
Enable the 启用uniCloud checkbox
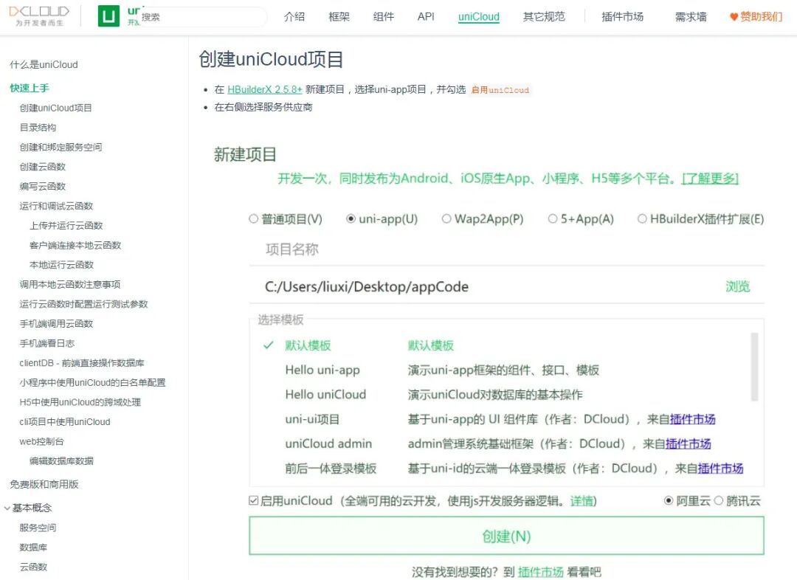tap(255, 501)
